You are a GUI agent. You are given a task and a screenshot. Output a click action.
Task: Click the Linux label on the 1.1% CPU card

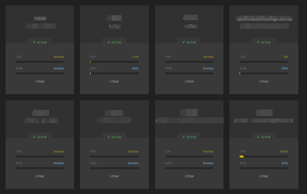(114, 81)
